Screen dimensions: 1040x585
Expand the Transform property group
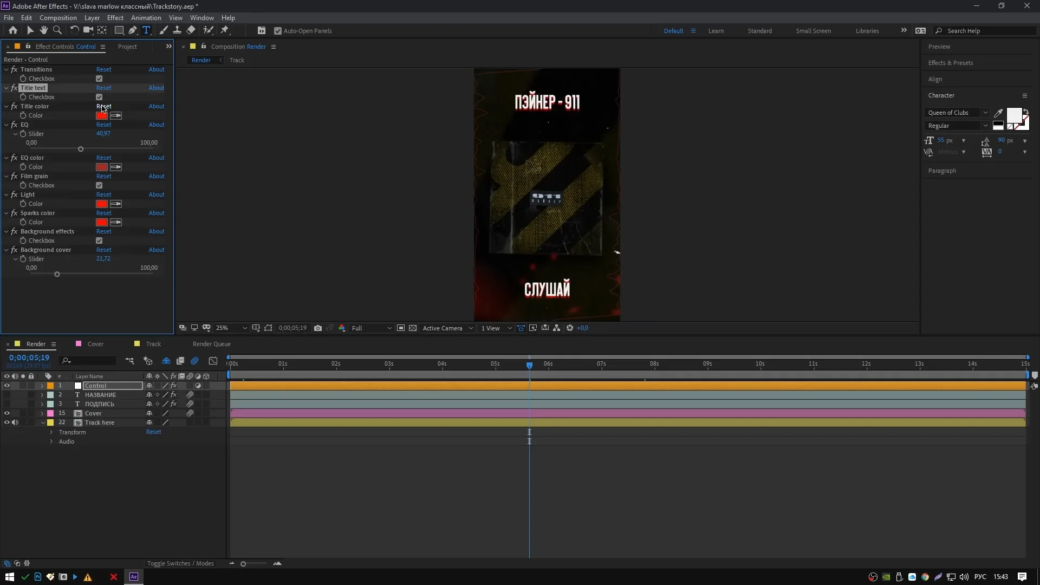51,432
